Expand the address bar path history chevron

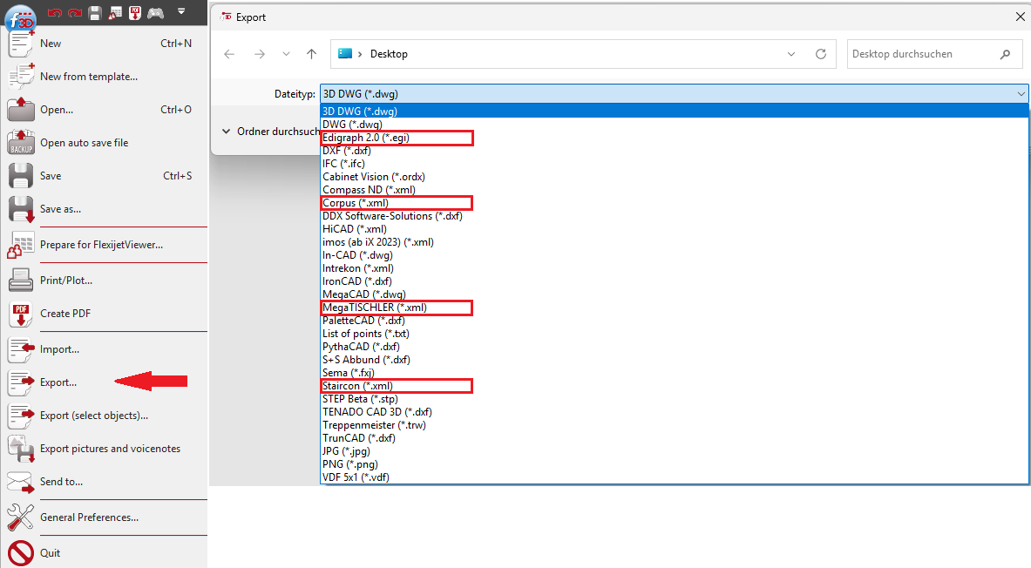[x=791, y=54]
